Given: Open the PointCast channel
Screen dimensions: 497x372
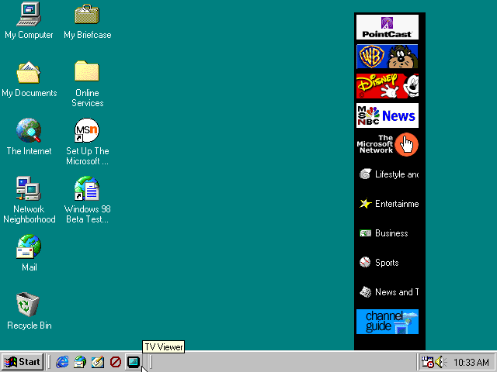Looking at the screenshot, I should click(388, 27).
